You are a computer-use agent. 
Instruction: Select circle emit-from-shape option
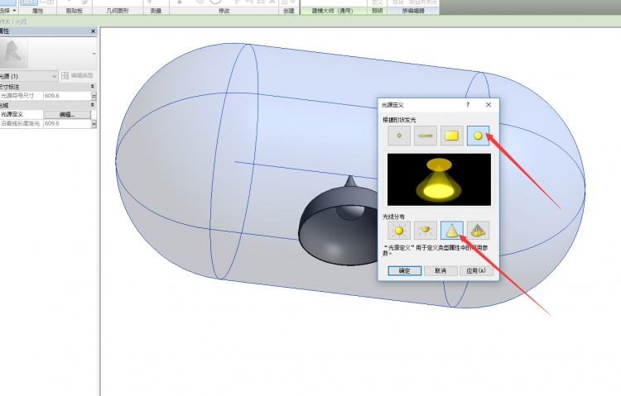click(x=478, y=136)
